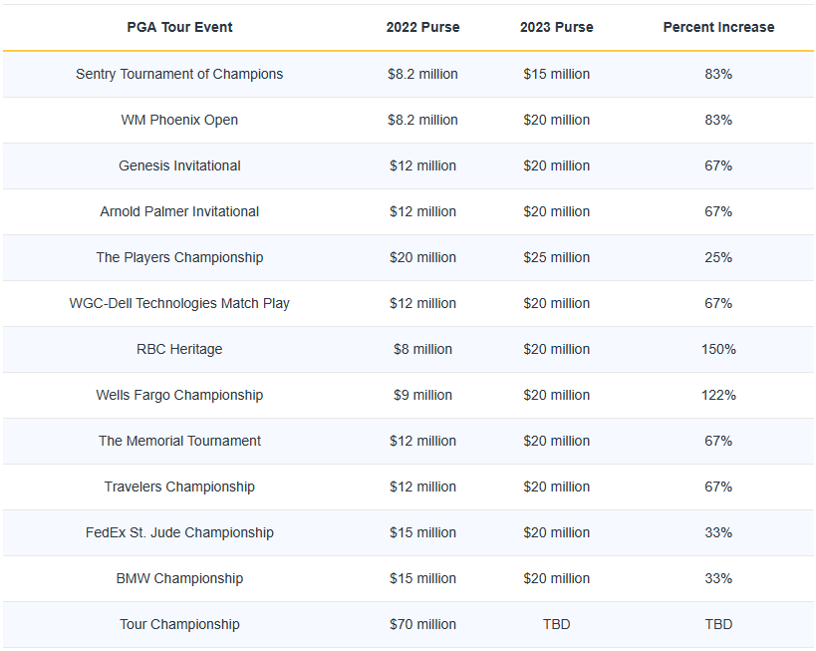
Task: Click the Arnold Palmer Invitational cell
Action: point(179,211)
